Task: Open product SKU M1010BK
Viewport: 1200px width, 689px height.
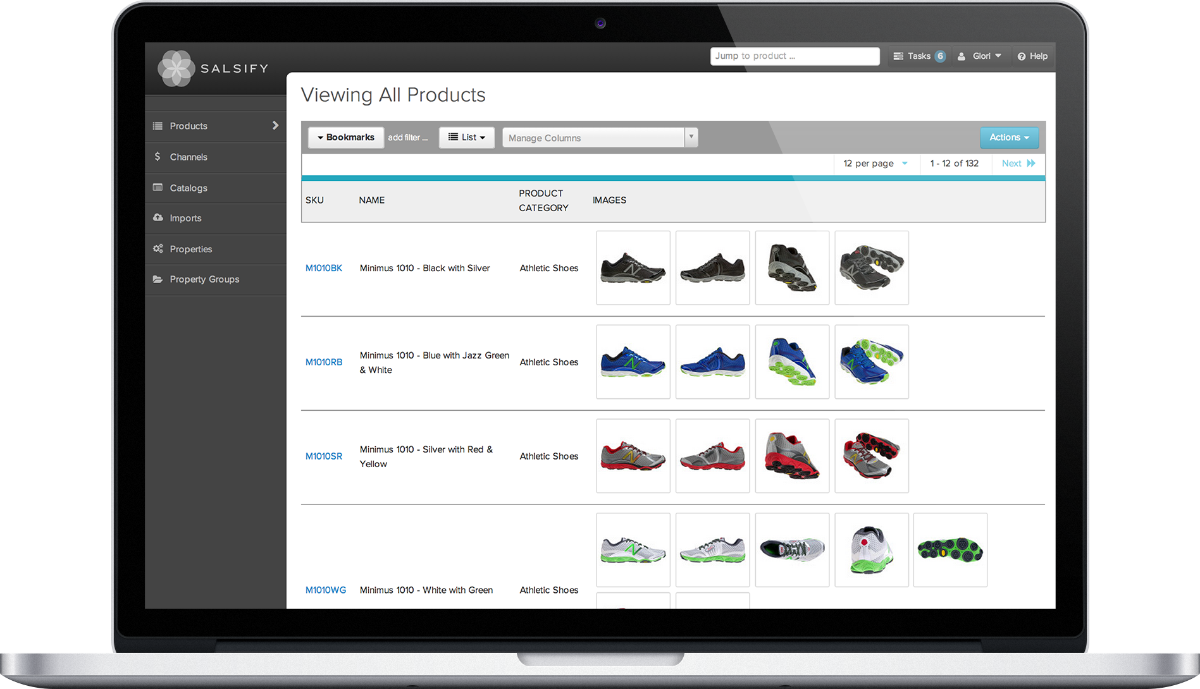Action: pos(324,268)
